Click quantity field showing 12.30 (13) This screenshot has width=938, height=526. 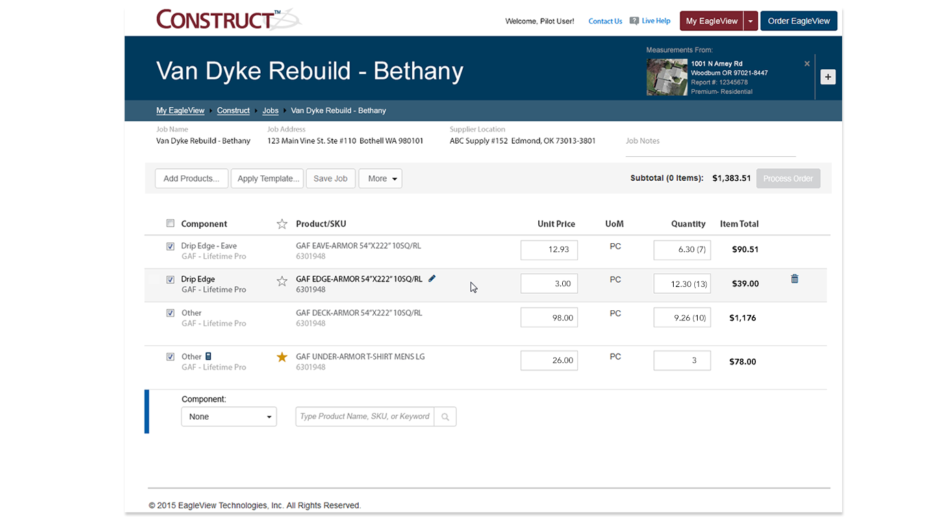(682, 284)
